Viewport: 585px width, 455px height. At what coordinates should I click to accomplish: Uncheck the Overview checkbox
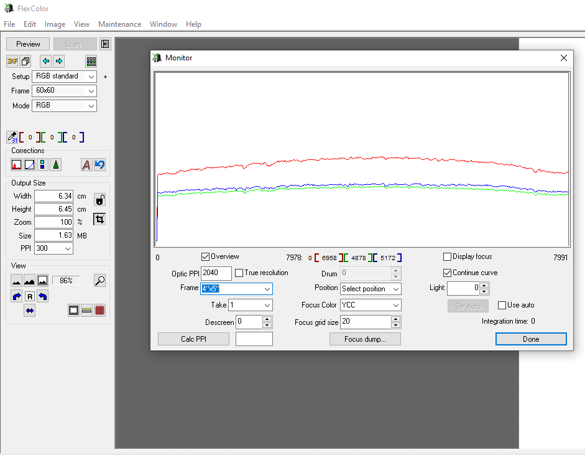205,256
